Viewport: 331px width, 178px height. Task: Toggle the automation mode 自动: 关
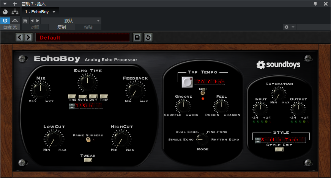(x=10, y=27)
